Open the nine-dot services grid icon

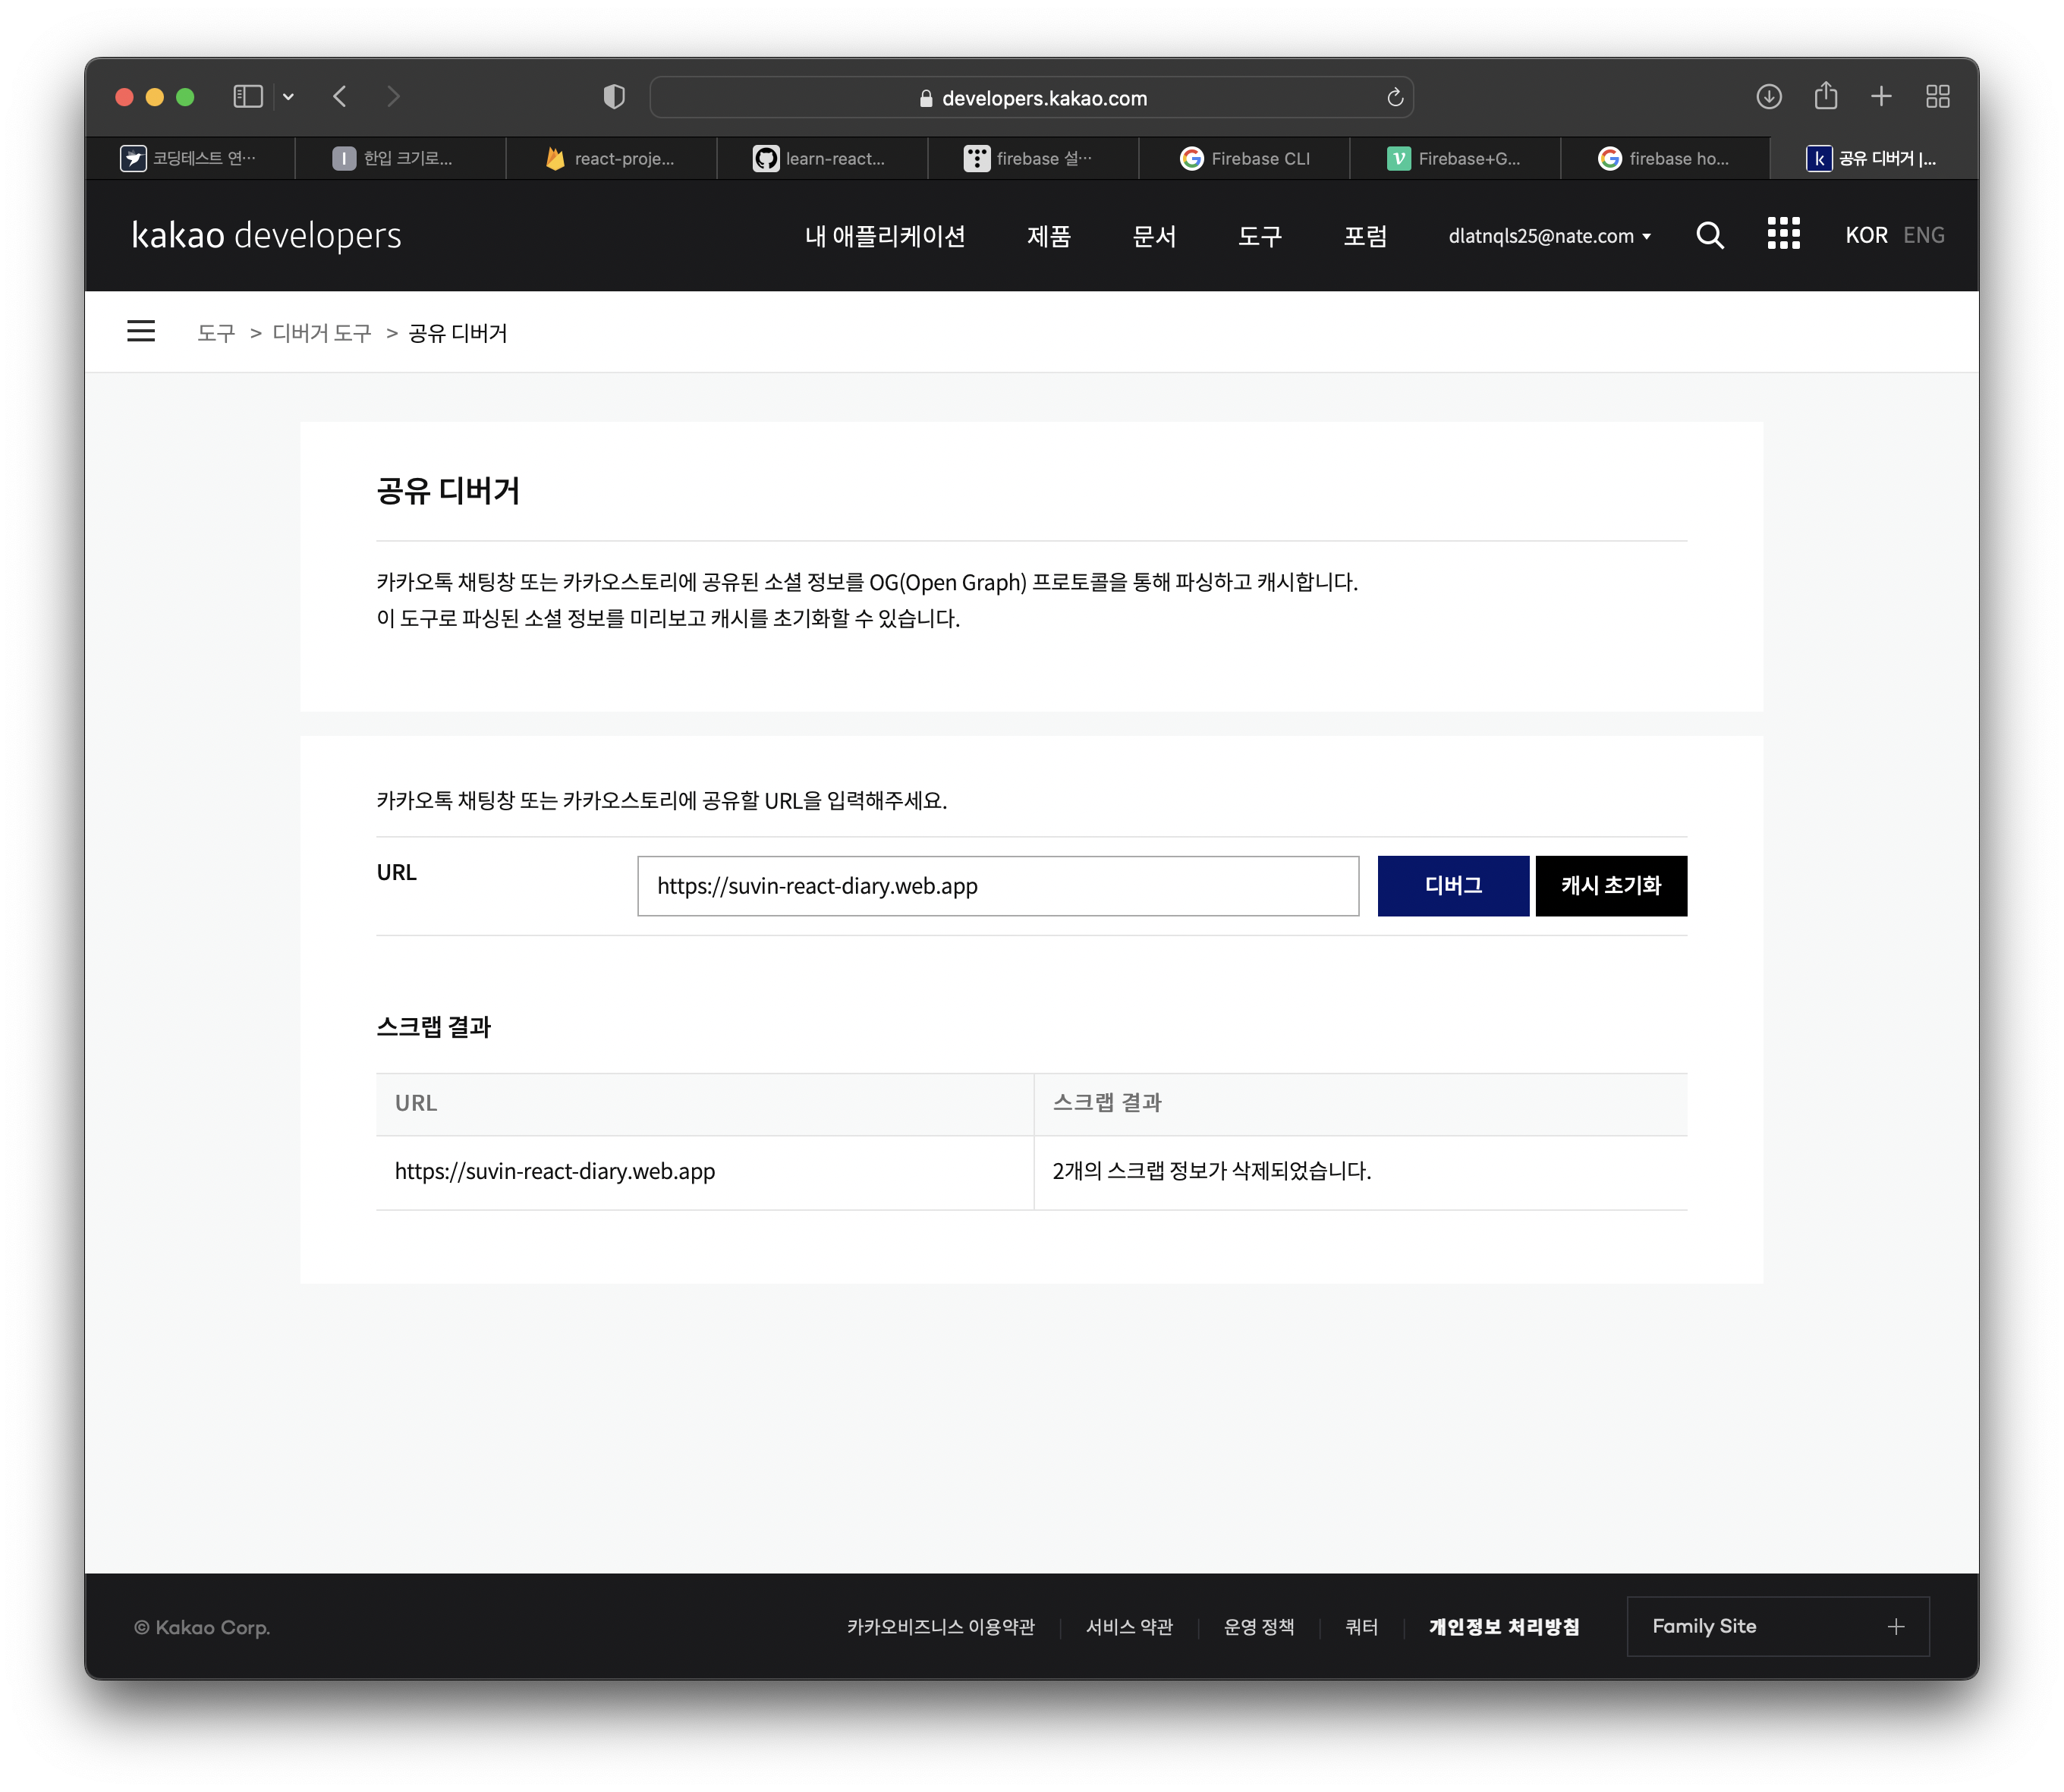tap(1783, 234)
